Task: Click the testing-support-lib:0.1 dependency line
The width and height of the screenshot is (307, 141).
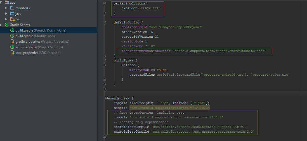Action: [x=181, y=127]
